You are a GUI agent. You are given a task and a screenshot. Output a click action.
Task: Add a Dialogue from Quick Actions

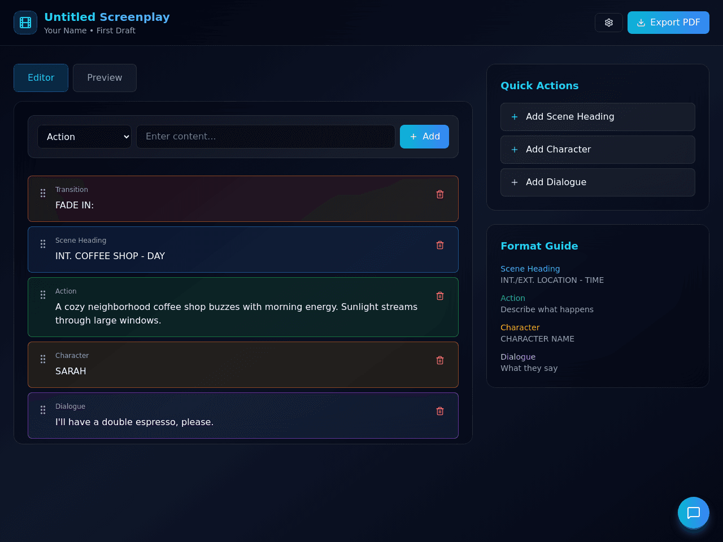(x=598, y=182)
